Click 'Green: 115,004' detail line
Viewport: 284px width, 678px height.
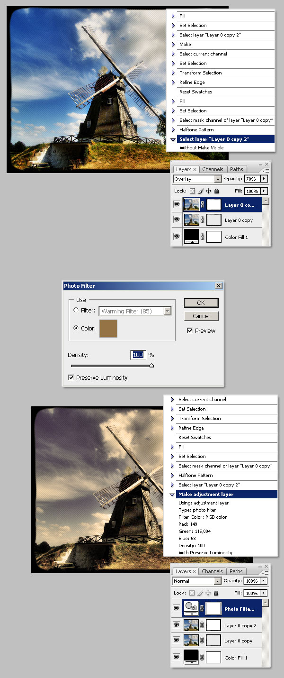pos(195,531)
